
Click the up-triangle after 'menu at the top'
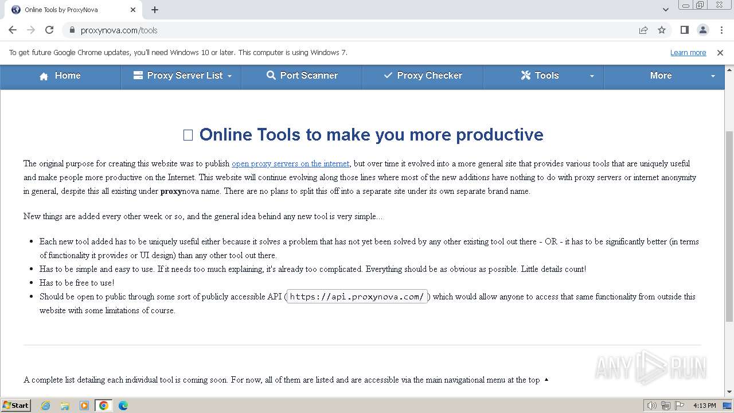[x=546, y=379]
